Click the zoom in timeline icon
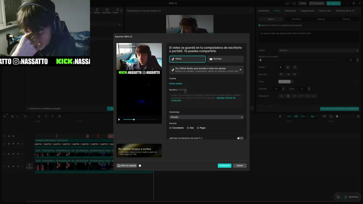 [x=358, y=116]
